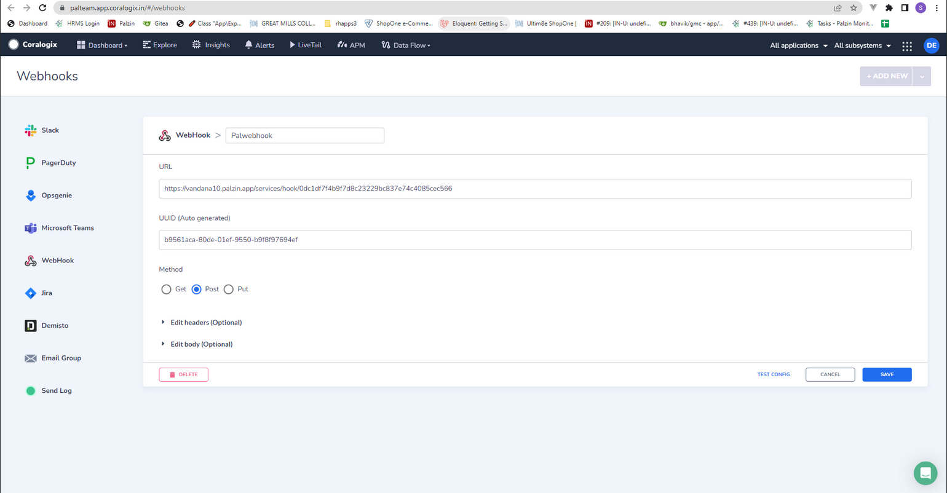Select the Get method radio button

tap(166, 290)
